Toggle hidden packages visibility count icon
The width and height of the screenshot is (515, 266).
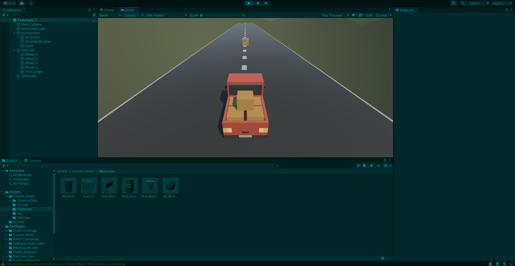(x=387, y=166)
